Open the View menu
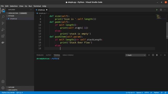Image resolution: width=168 pixels, height=94 pixels. point(21,6)
